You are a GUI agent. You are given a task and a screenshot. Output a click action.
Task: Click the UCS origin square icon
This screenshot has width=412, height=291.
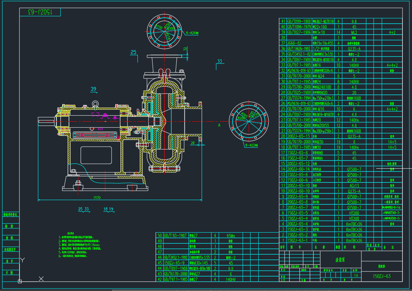[x=20, y=281]
